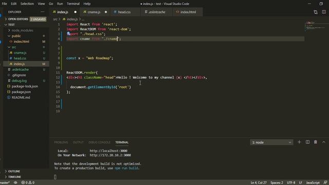The width and height of the screenshot is (329, 185).
Task: Change end of line sequence LF
Action: (x=300, y=183)
